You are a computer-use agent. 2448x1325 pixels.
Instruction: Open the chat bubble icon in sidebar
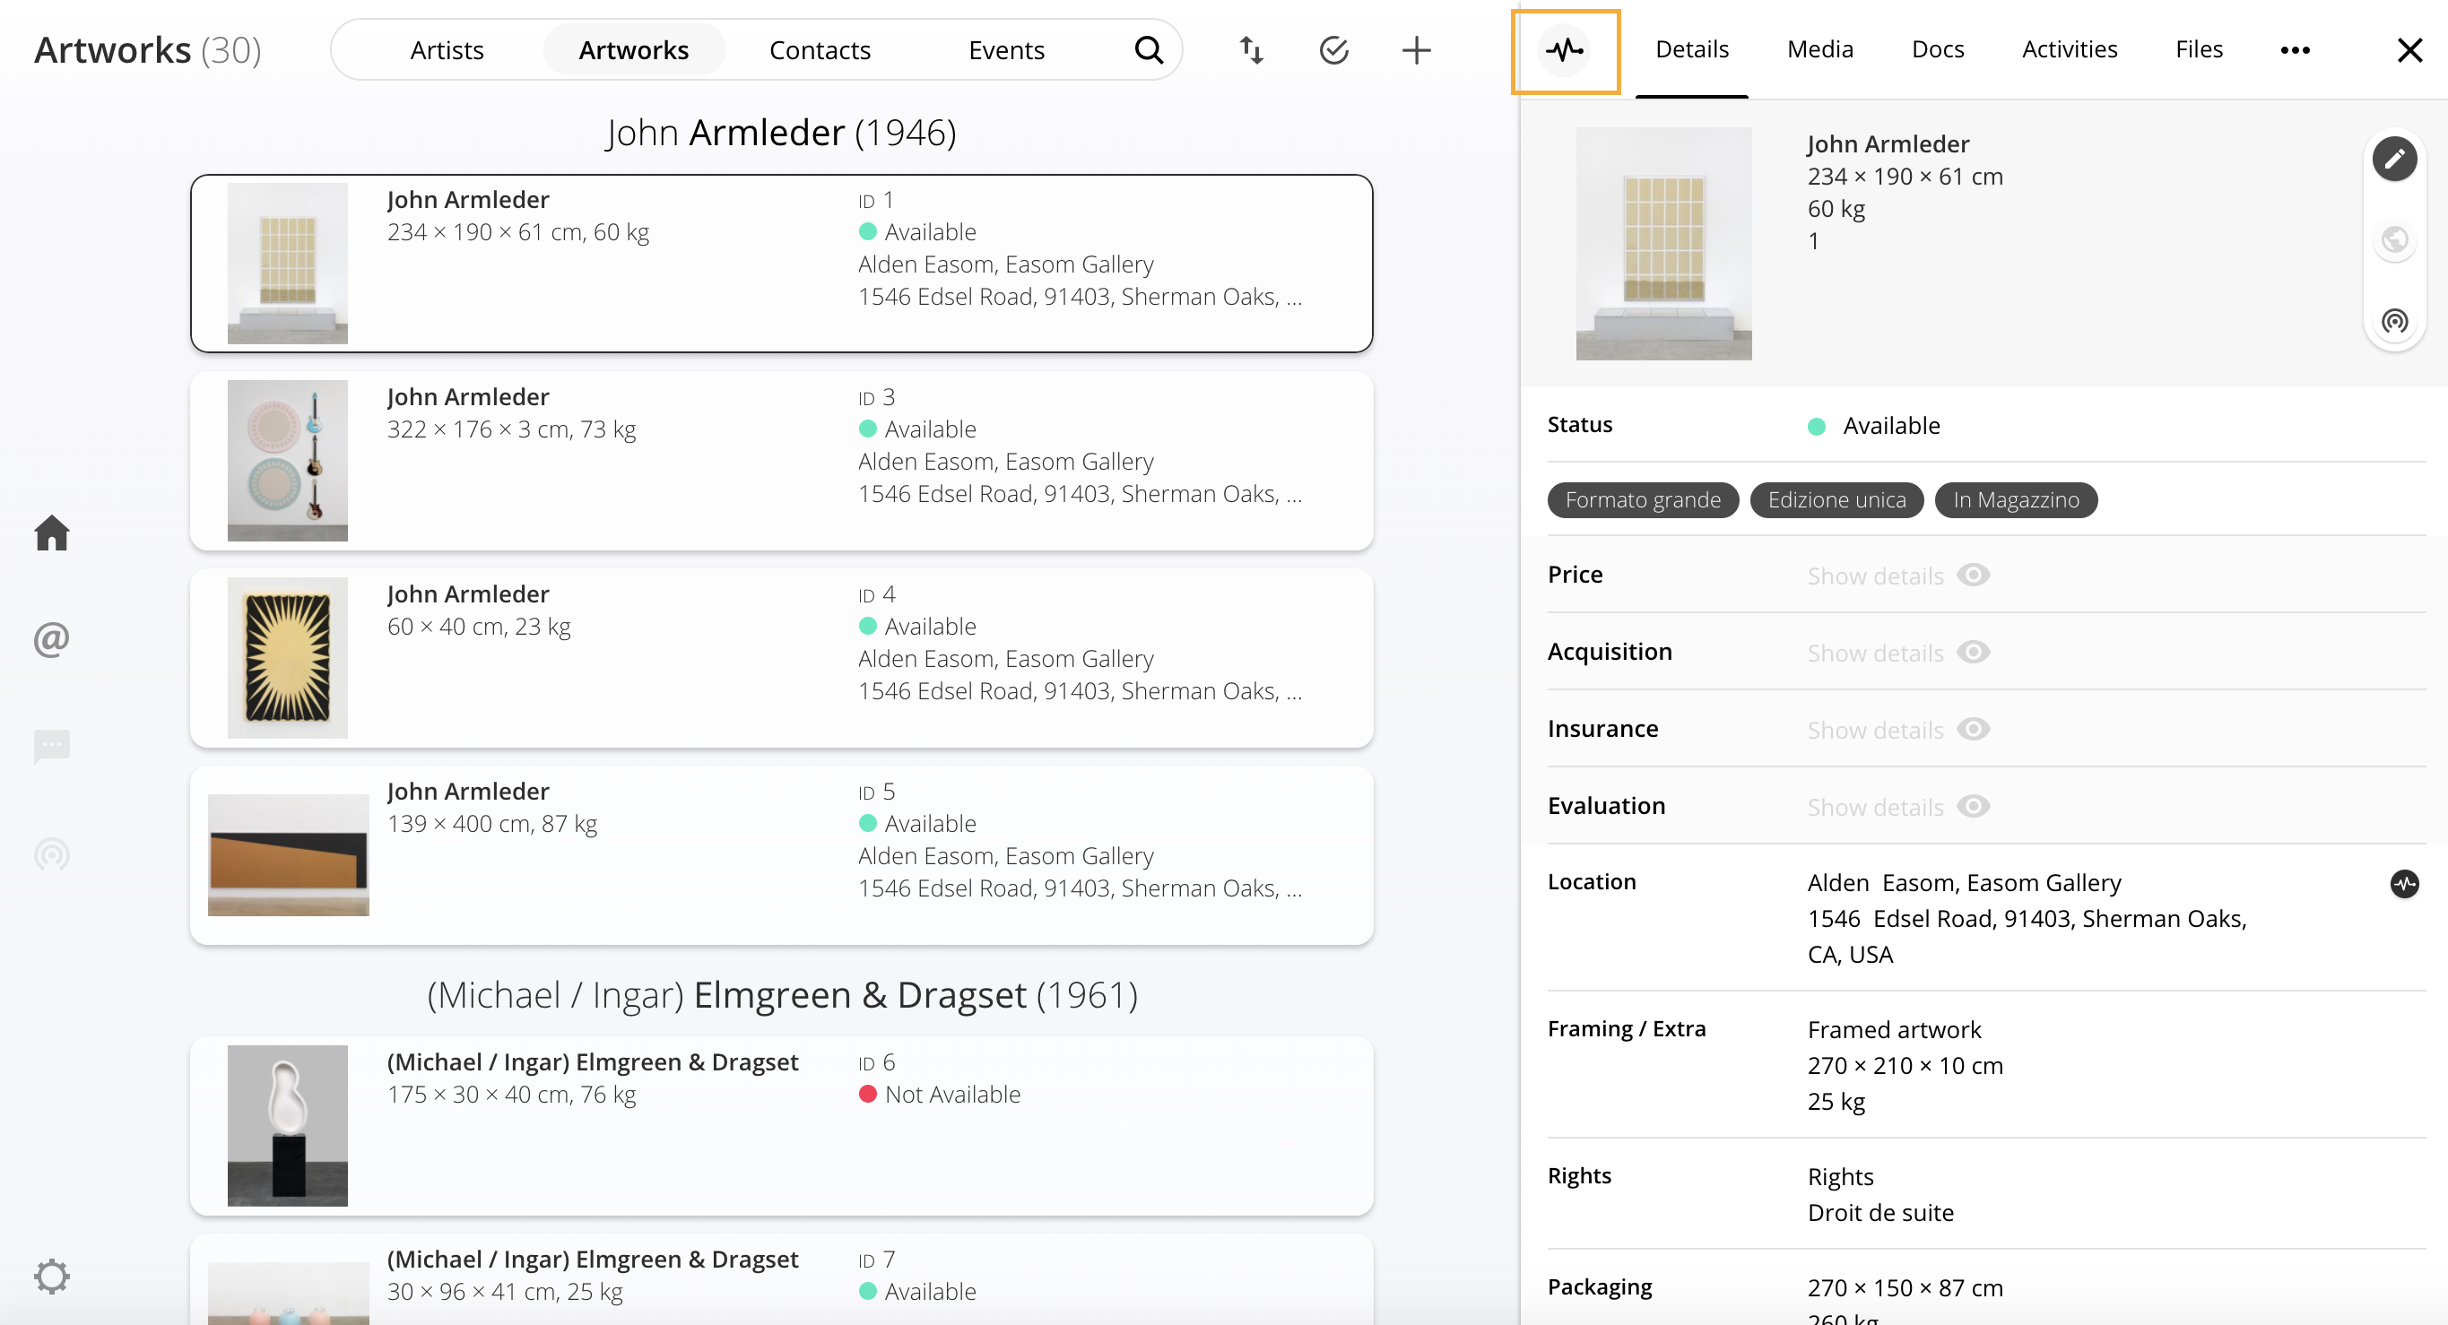[51, 747]
